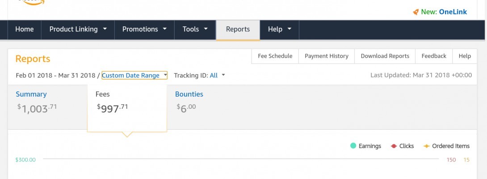Open the Custom Date Range dropdown
487x179 pixels.
134,75
